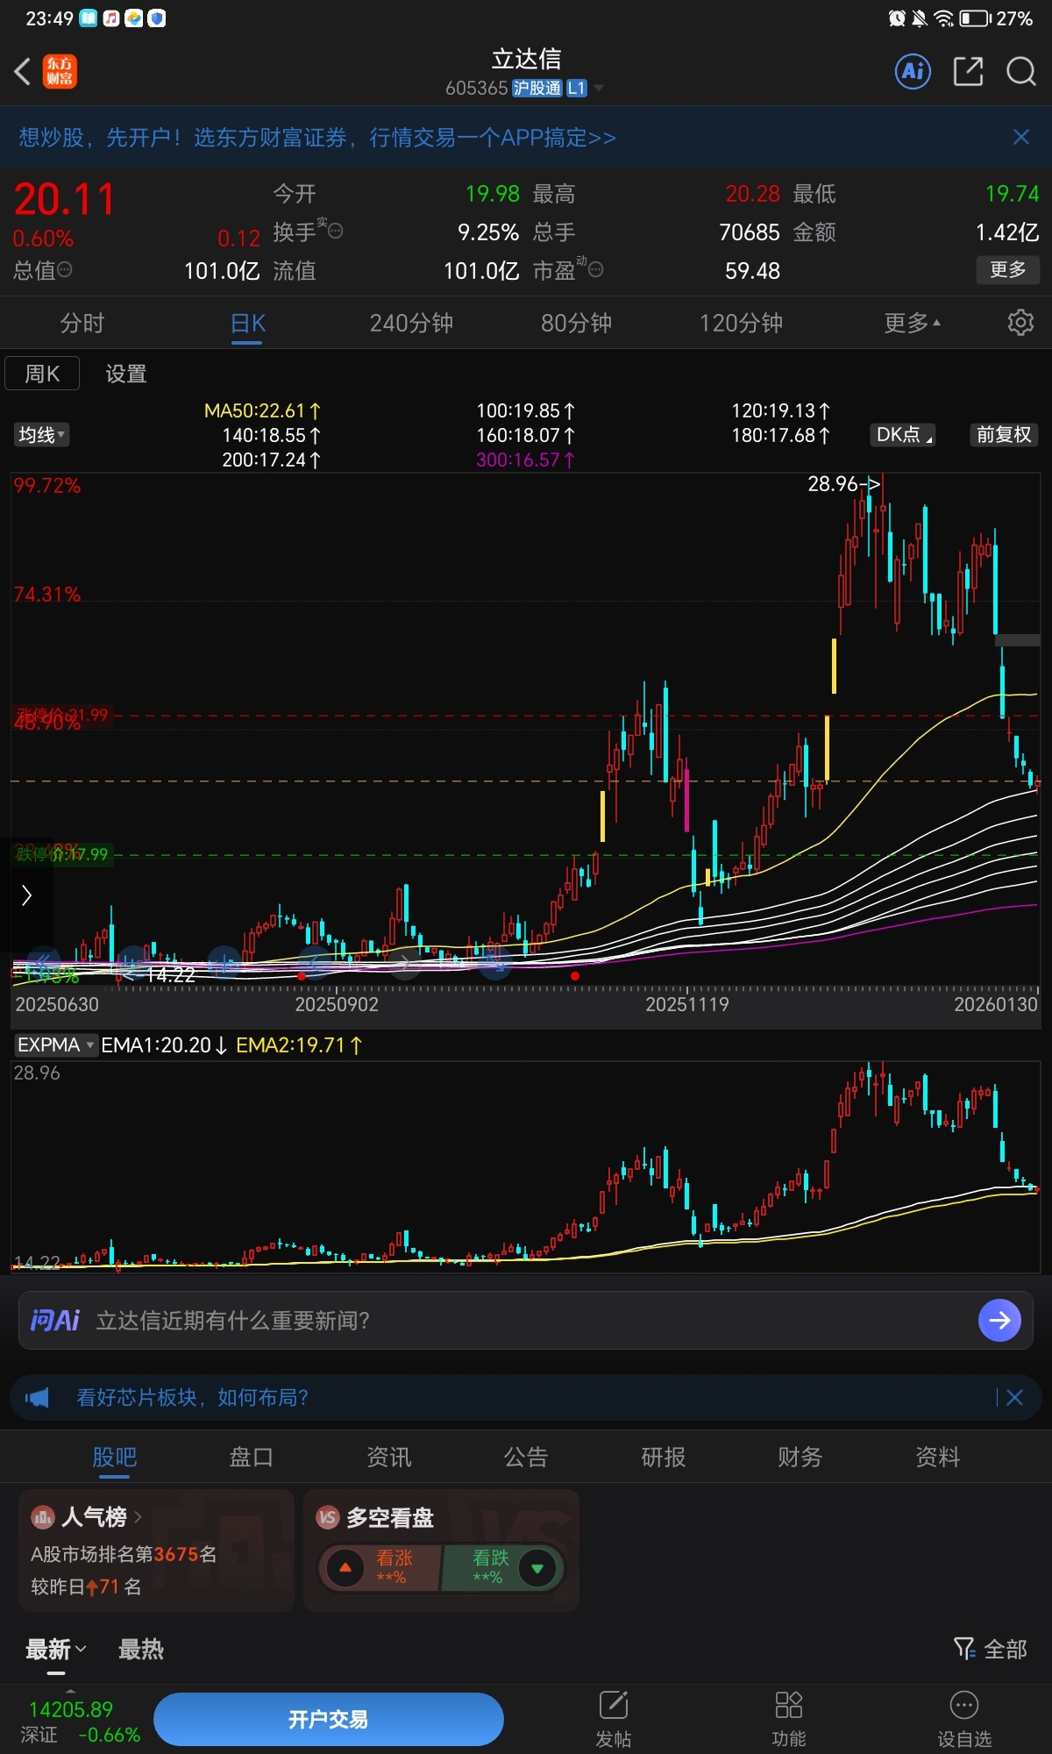Tap the 周K button

pos(42,374)
